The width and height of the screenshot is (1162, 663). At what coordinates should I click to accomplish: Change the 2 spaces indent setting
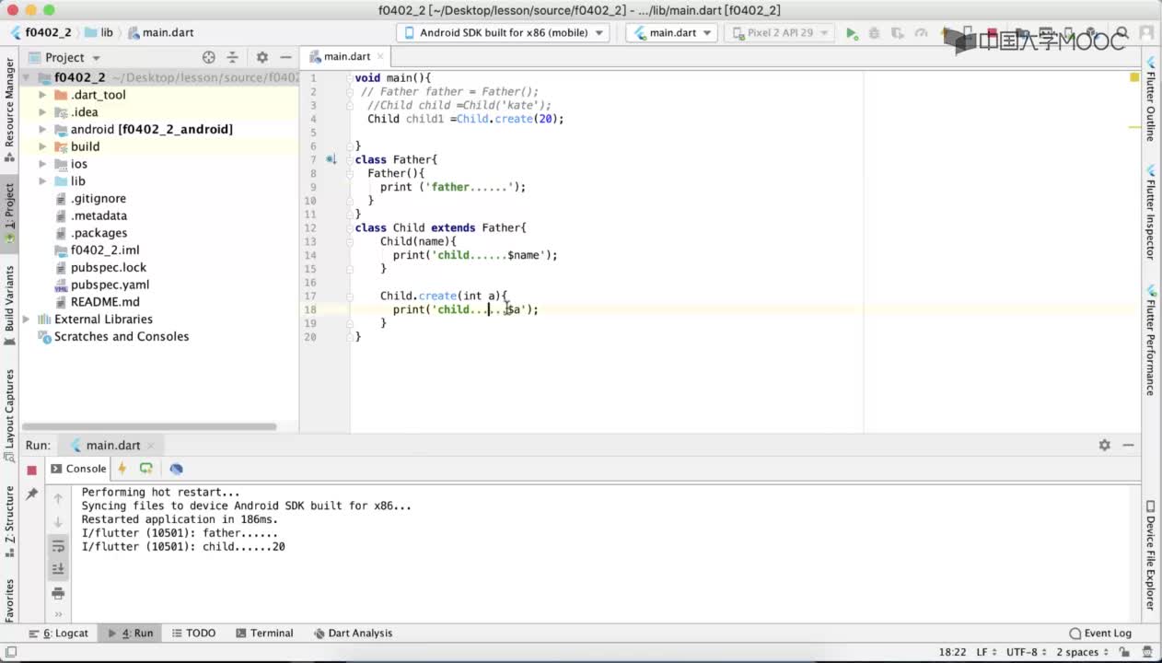(x=1082, y=652)
